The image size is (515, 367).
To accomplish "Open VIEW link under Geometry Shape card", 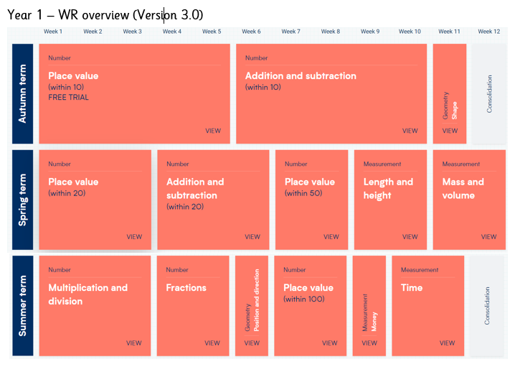I will point(450,131).
